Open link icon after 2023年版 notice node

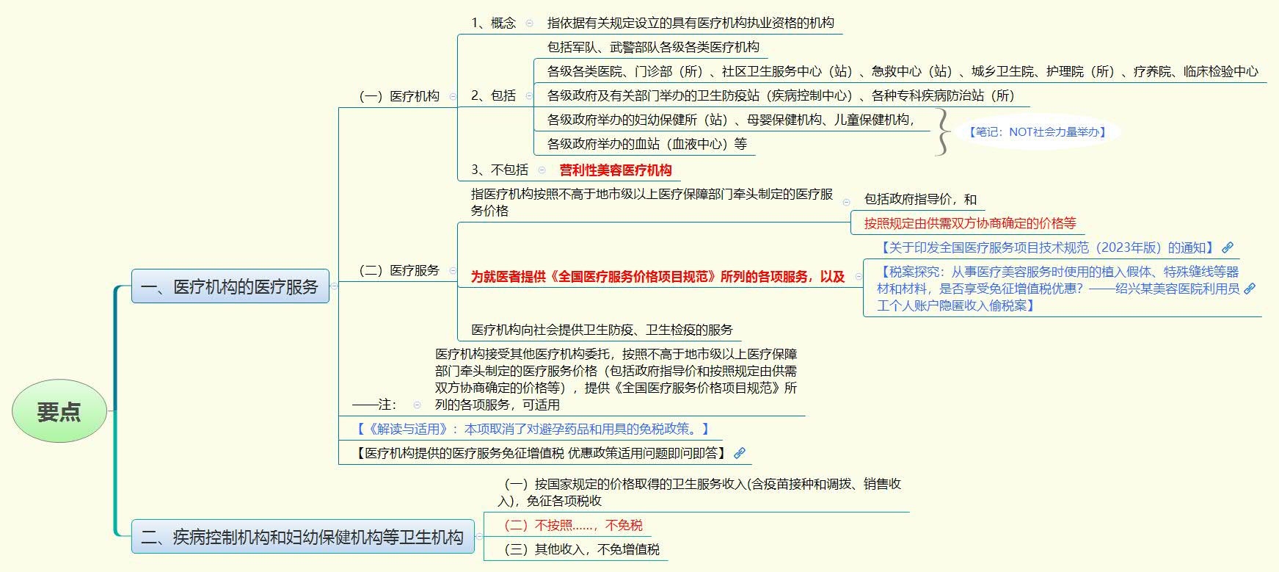1228,248
